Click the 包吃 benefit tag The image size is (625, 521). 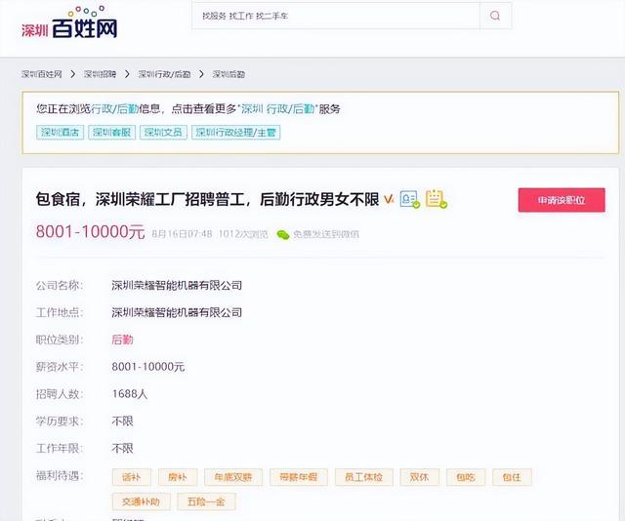(466, 477)
